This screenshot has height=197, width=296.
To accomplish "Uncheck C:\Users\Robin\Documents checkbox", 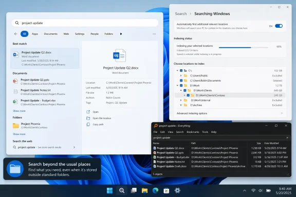I will click(x=181, y=81).
